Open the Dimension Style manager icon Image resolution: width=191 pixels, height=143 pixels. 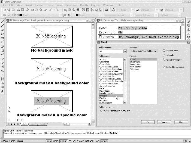[138, 10]
